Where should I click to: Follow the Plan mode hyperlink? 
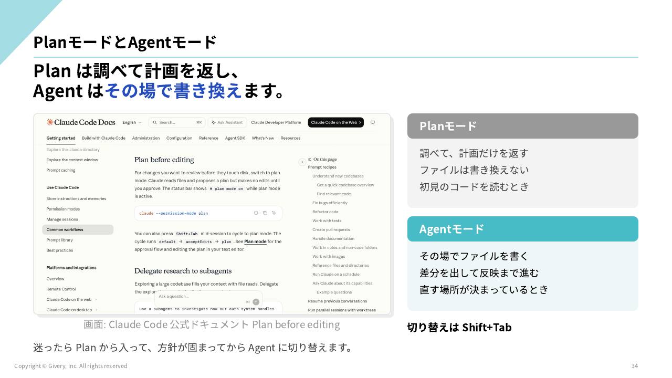tap(255, 241)
